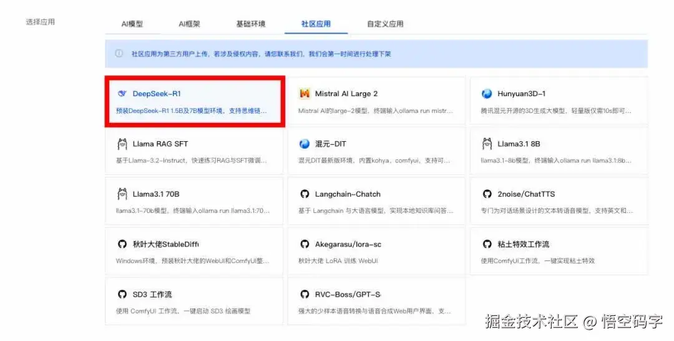Pick the Llama3.1 70B app title

[x=155, y=194]
